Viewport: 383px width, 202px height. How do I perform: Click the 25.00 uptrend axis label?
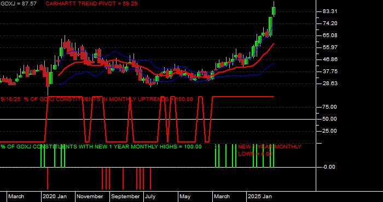coord(330,131)
